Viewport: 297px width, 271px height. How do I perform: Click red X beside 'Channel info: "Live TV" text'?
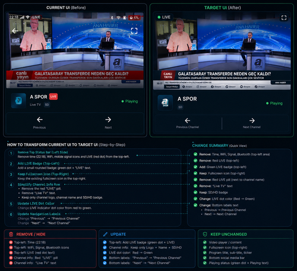[x=11, y=263]
